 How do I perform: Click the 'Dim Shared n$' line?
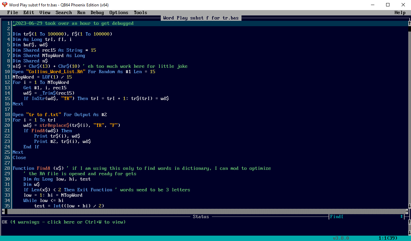30,61
